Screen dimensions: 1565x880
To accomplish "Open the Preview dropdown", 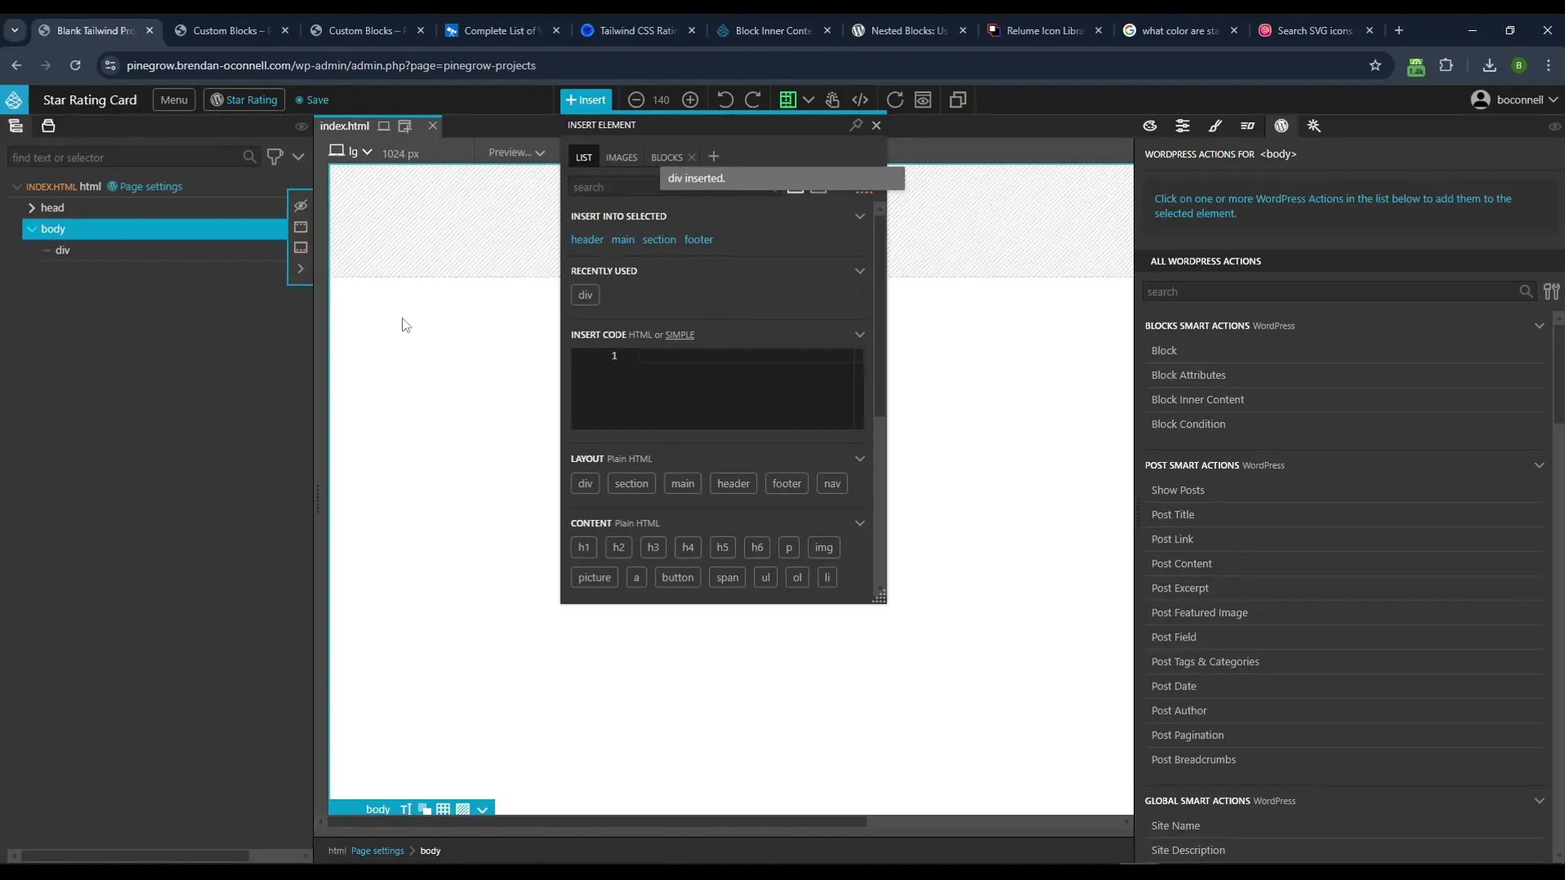I will tap(517, 152).
